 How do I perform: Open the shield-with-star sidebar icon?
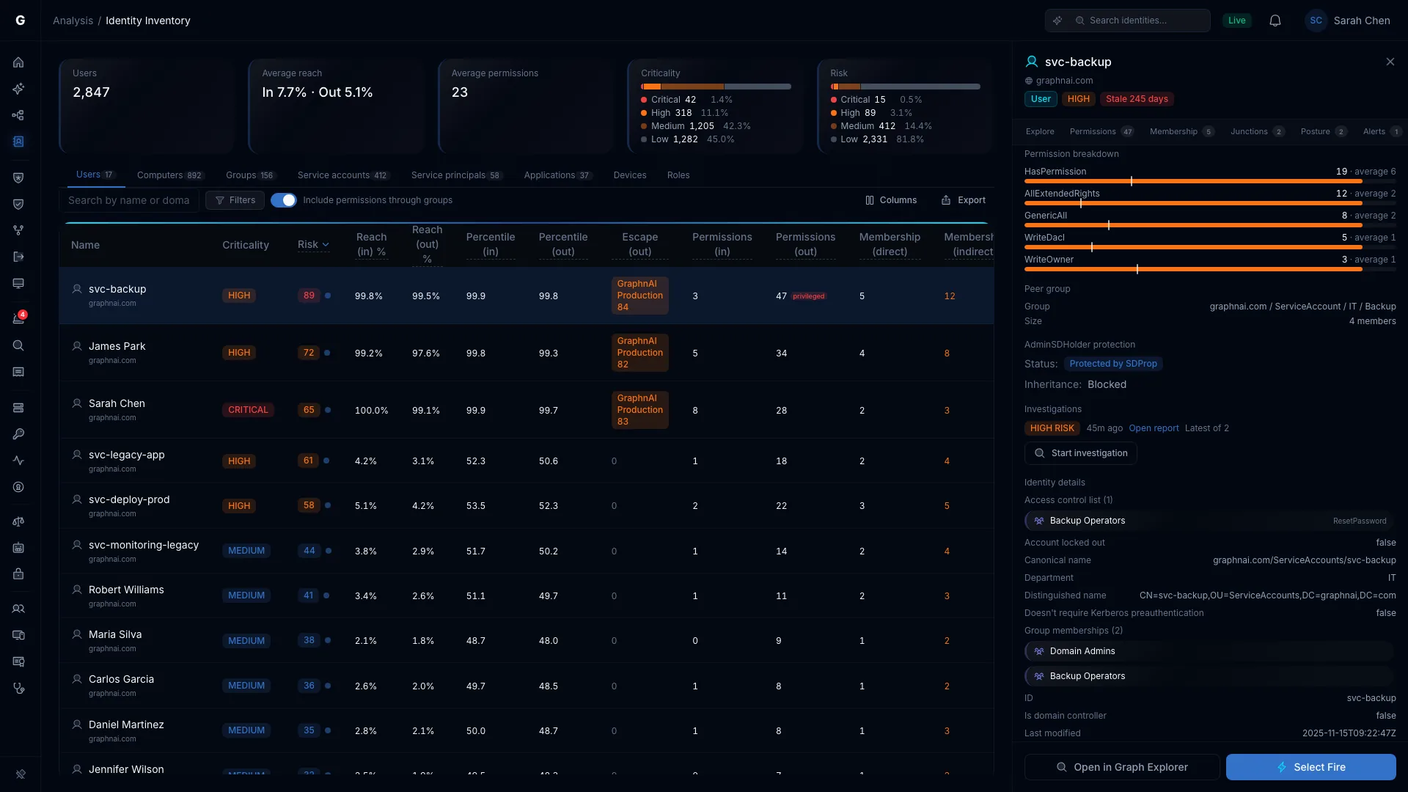coord(18,177)
